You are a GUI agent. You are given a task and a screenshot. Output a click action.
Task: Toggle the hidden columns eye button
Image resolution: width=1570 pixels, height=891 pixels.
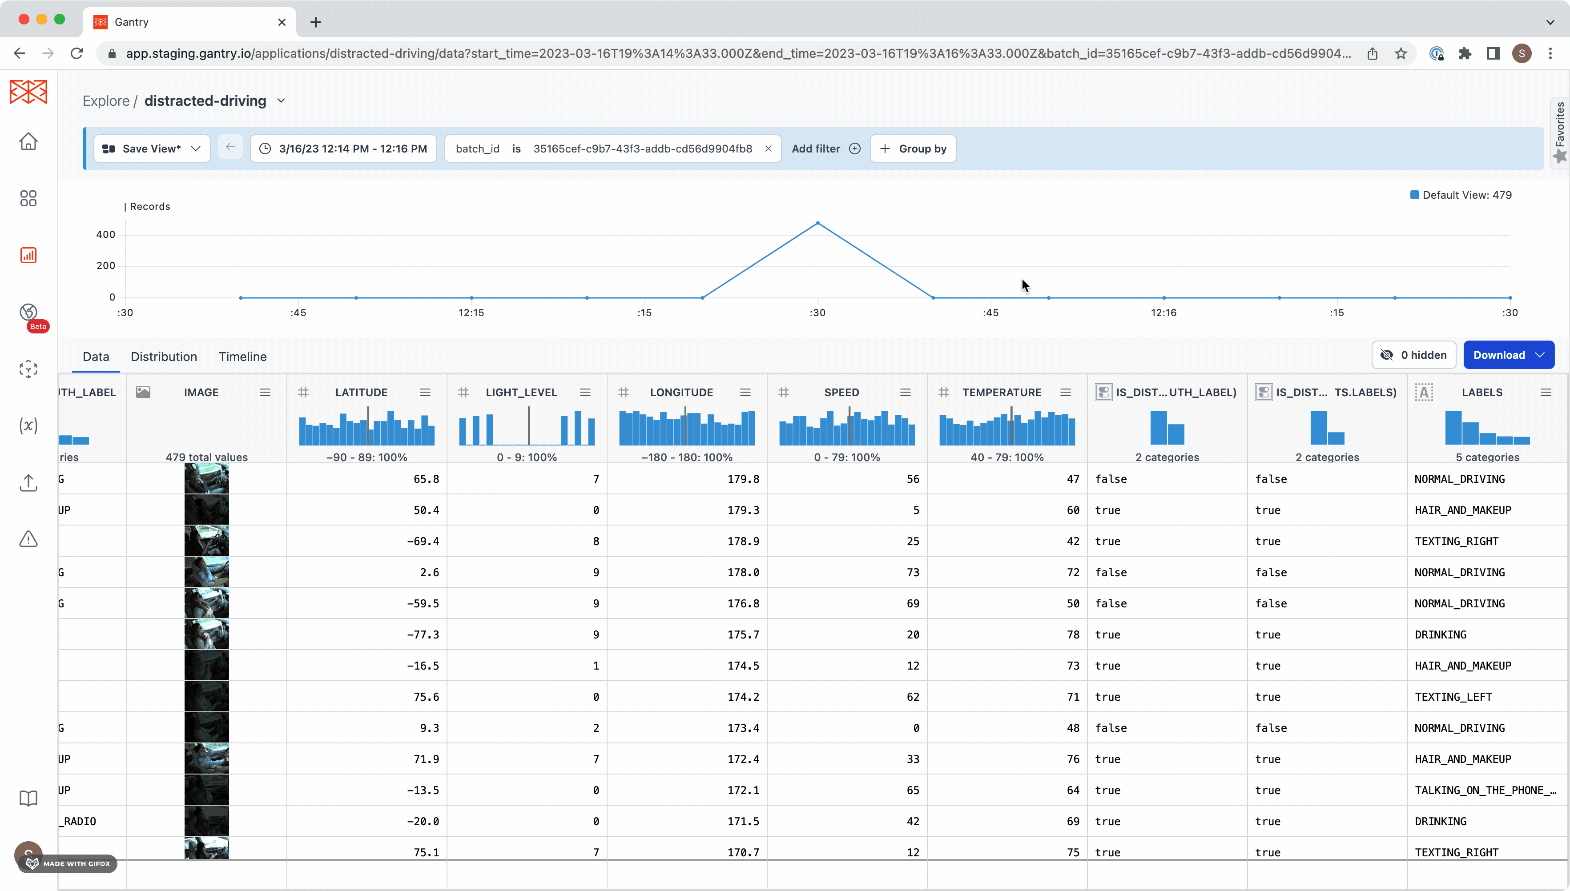click(x=1413, y=355)
